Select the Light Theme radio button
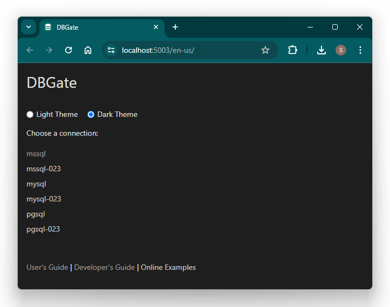 [x=30, y=115]
